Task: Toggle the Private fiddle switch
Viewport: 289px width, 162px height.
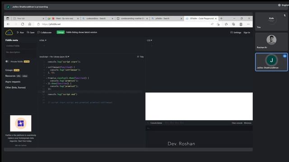Action: pyautogui.click(x=7, y=61)
